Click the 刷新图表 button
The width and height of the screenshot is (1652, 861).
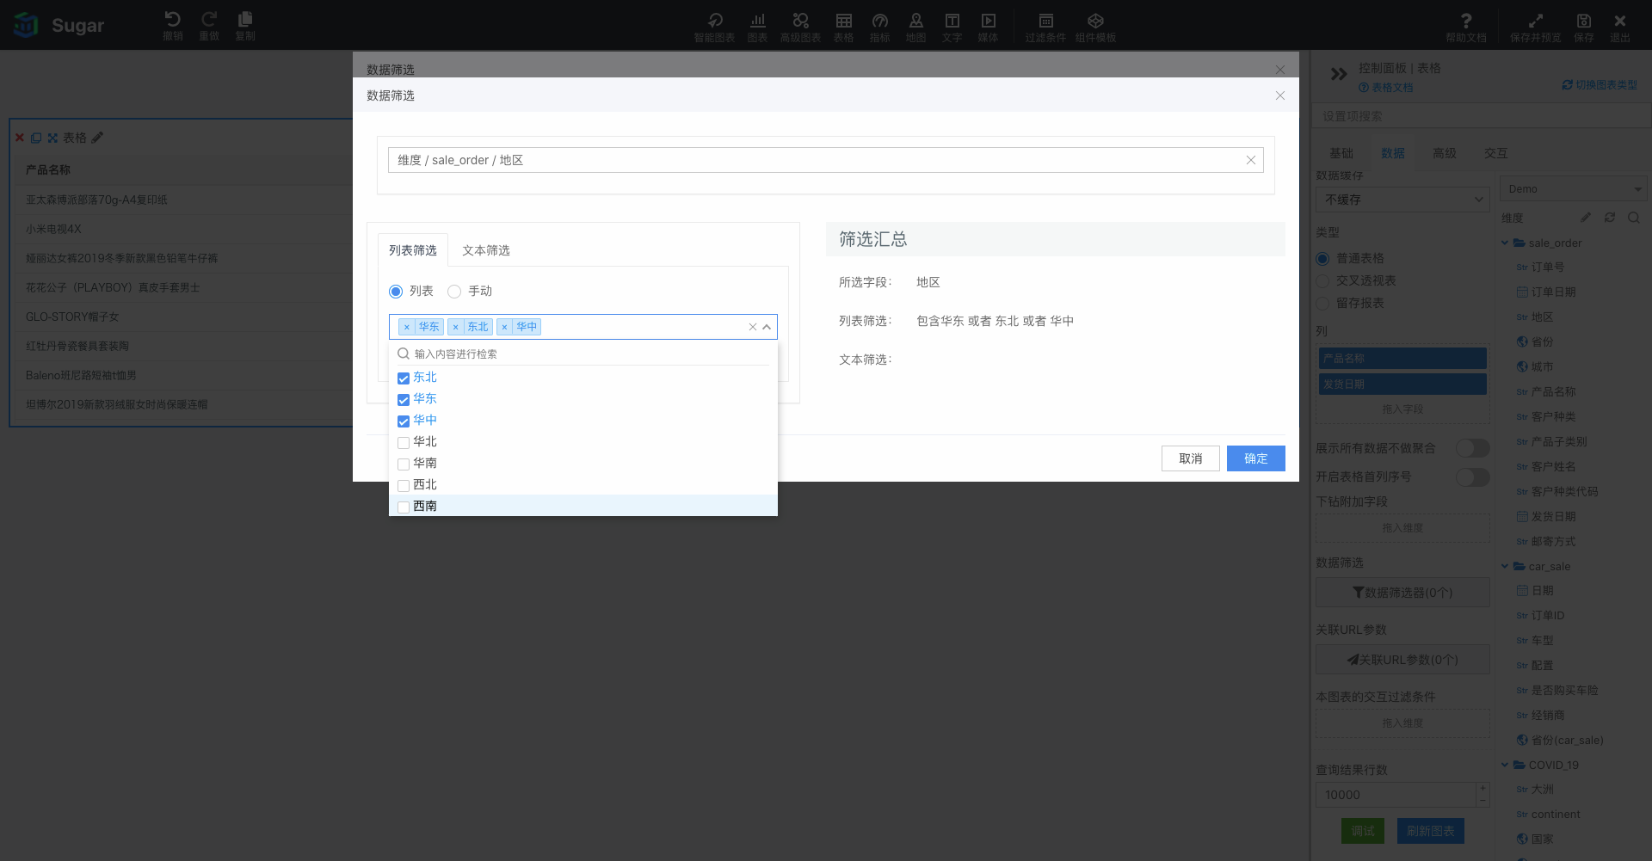click(x=1430, y=831)
